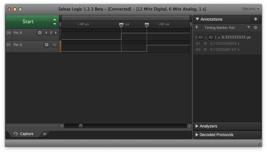Jump to next edge on Pin 8
Viewport: 267px width, 153px height.
tap(56, 33)
